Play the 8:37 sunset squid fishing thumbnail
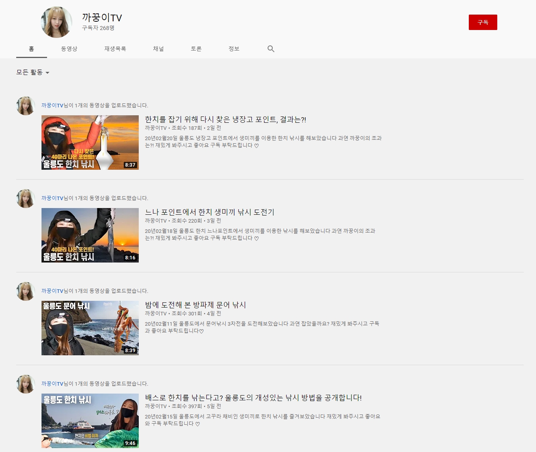536x452 pixels. (x=90, y=143)
